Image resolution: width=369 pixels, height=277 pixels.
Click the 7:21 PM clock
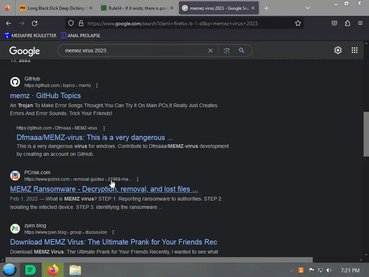(350, 271)
